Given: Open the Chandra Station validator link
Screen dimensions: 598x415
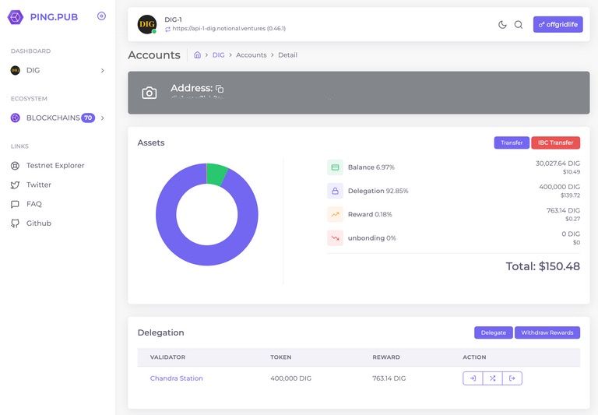Looking at the screenshot, I should coord(177,378).
